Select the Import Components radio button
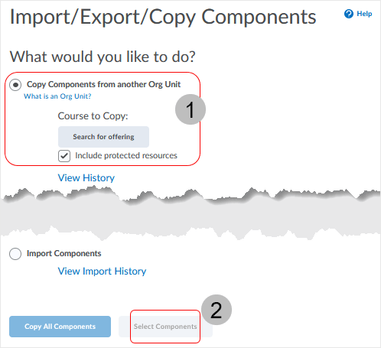Screen dimensions: 381x348 15,254
